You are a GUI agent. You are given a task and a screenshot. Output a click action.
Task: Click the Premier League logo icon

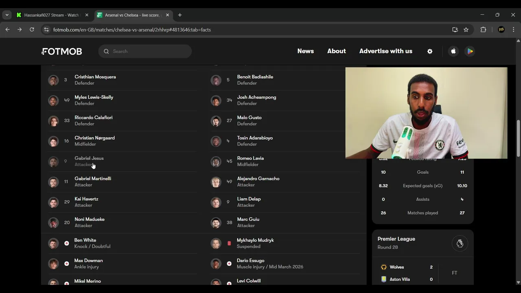(460, 243)
